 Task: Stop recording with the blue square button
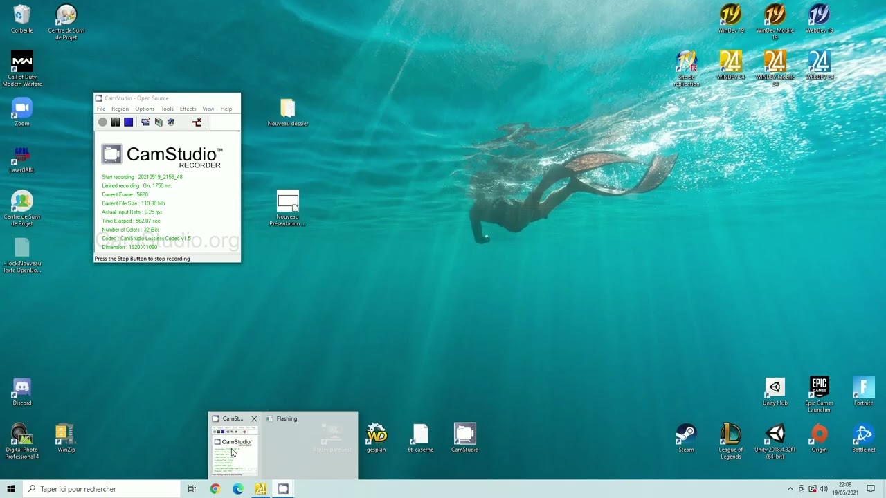coord(129,122)
